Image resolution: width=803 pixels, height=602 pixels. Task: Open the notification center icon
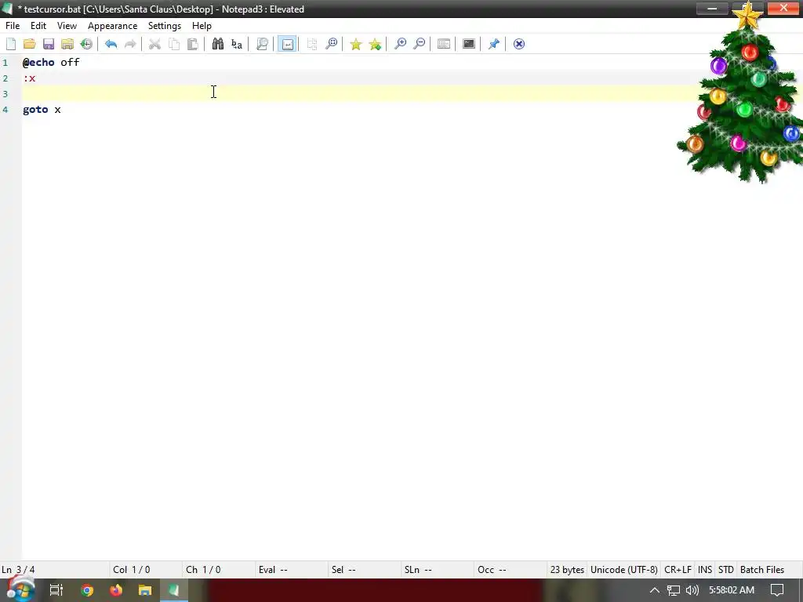pos(777,590)
